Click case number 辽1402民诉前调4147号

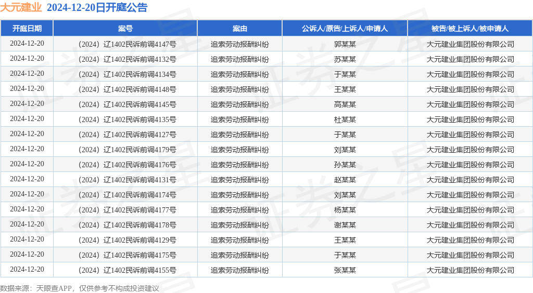click(x=139, y=44)
